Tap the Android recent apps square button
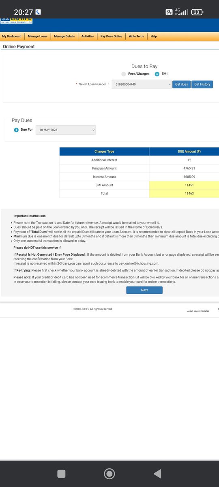 pyautogui.click(x=61, y=474)
